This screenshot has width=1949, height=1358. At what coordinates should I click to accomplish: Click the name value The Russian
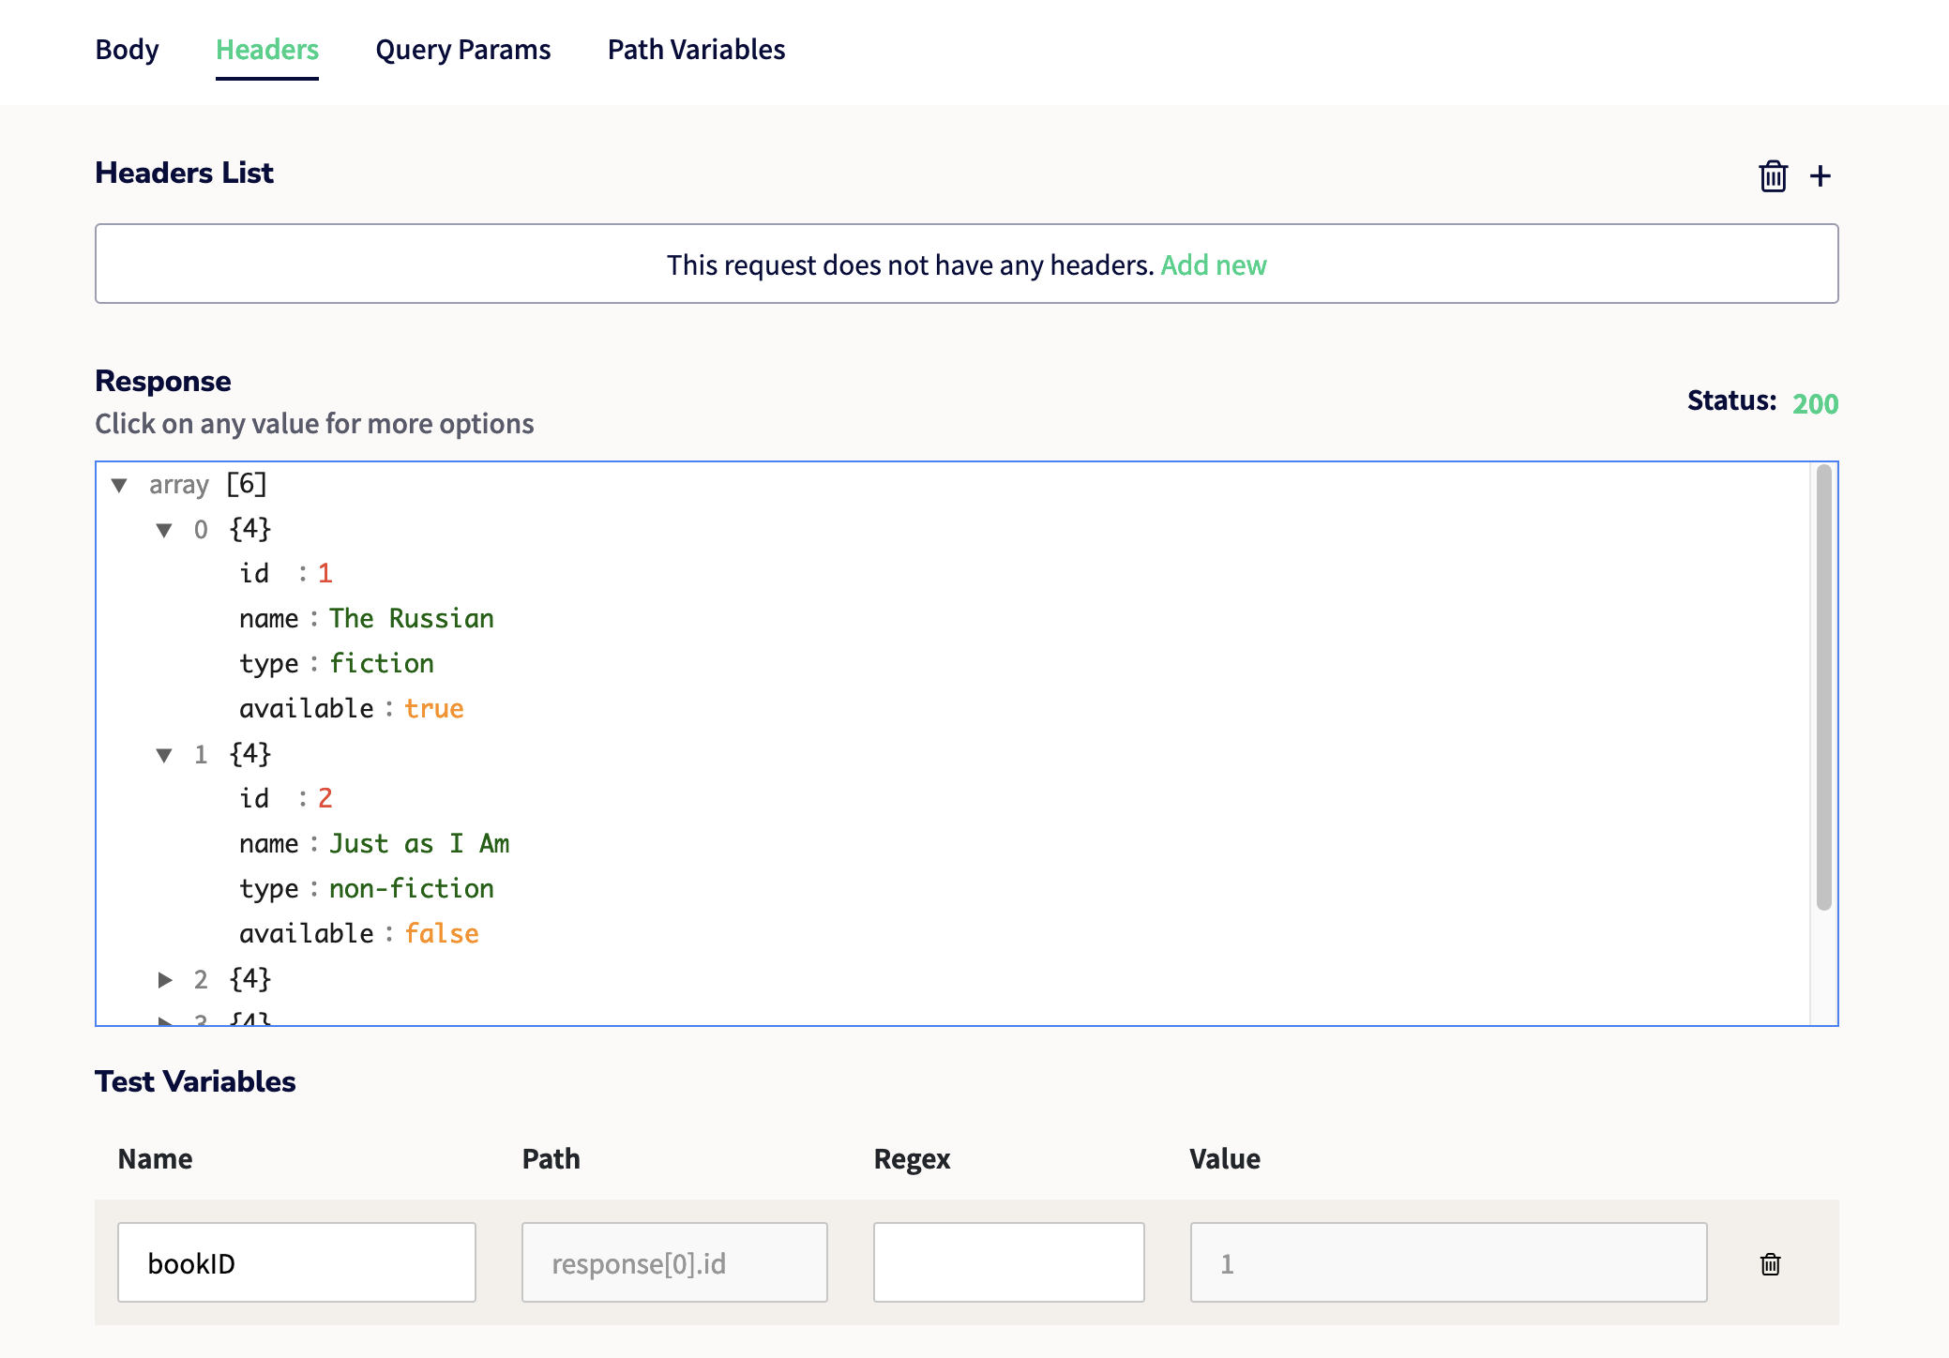[x=411, y=618]
